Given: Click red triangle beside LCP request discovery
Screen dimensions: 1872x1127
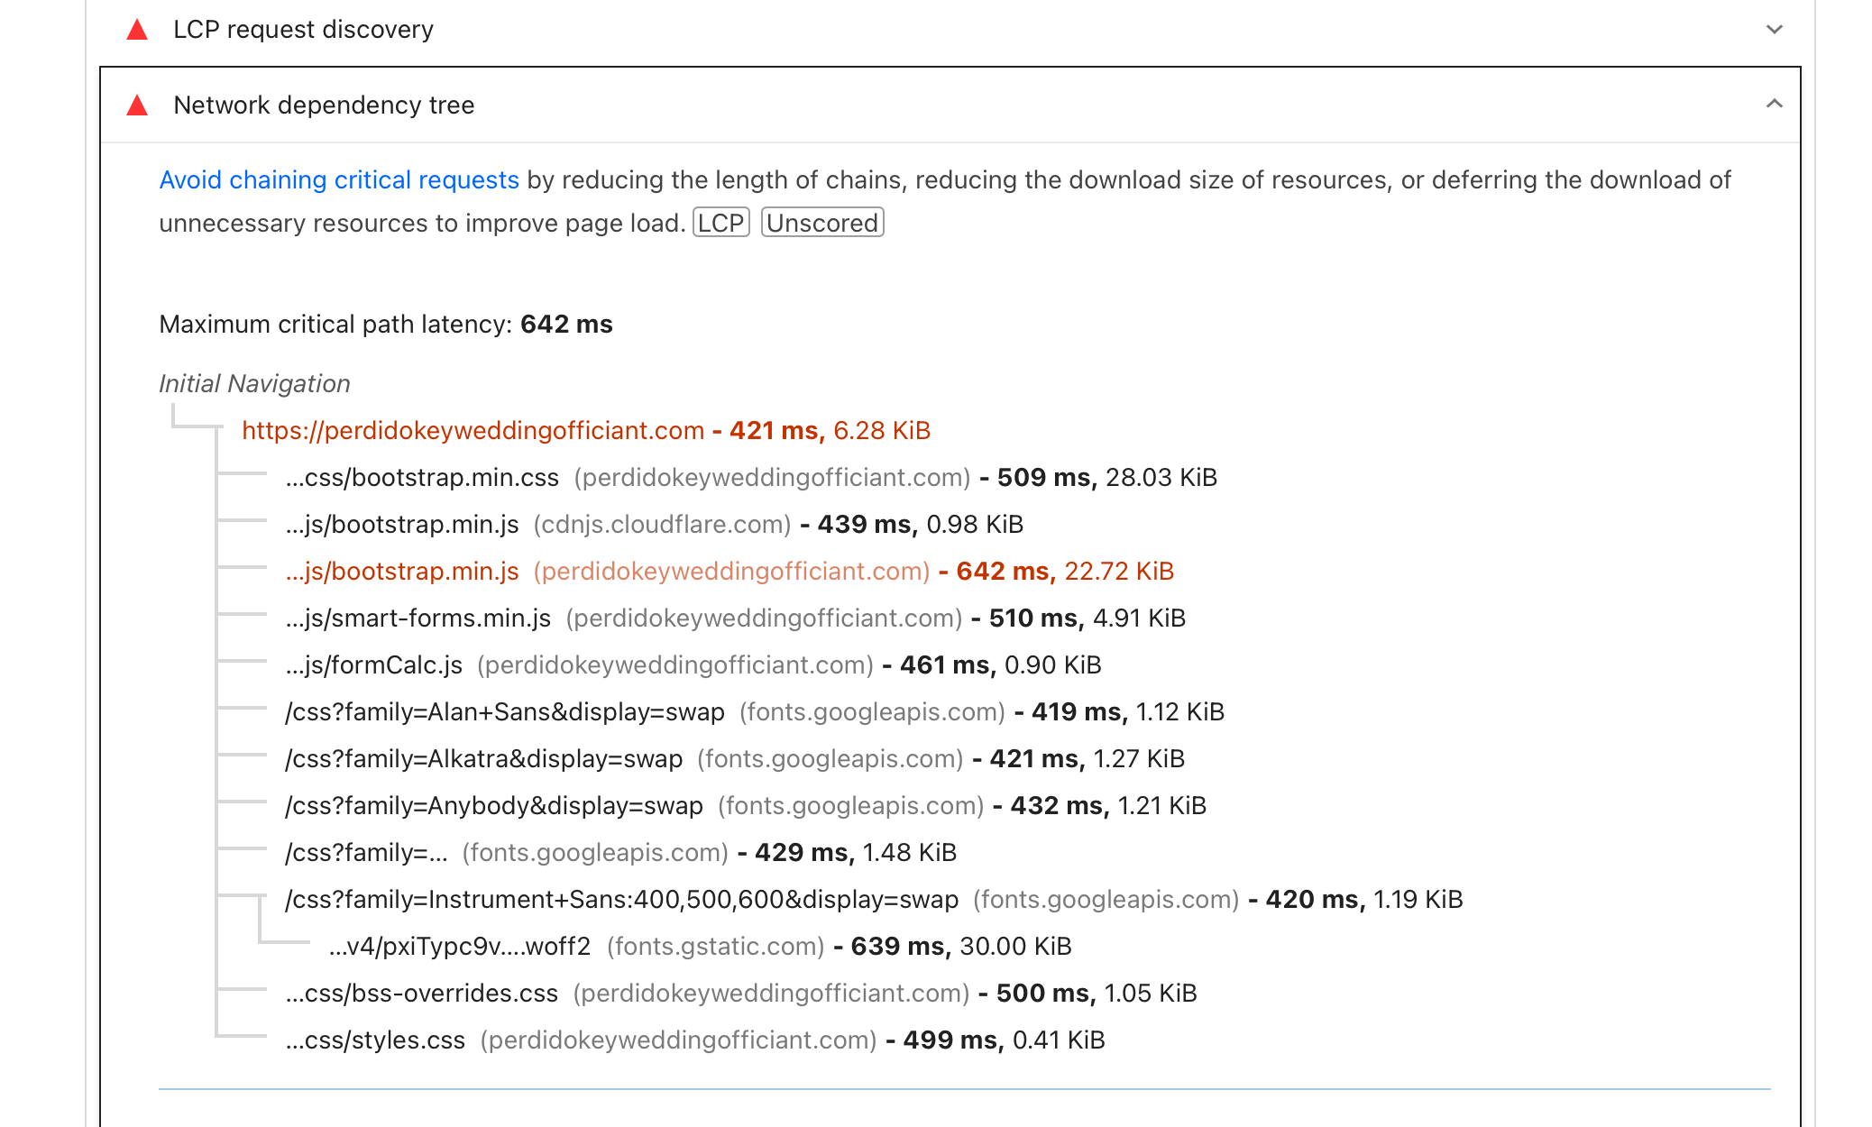Looking at the screenshot, I should click(137, 30).
